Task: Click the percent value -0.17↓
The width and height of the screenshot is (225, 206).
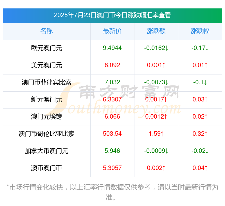Action: [200, 48]
